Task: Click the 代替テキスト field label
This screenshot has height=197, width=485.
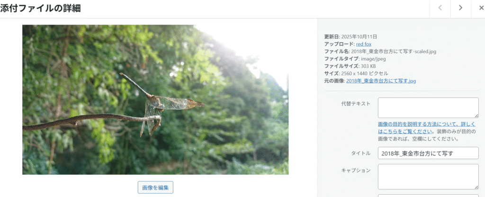Action: [356, 104]
